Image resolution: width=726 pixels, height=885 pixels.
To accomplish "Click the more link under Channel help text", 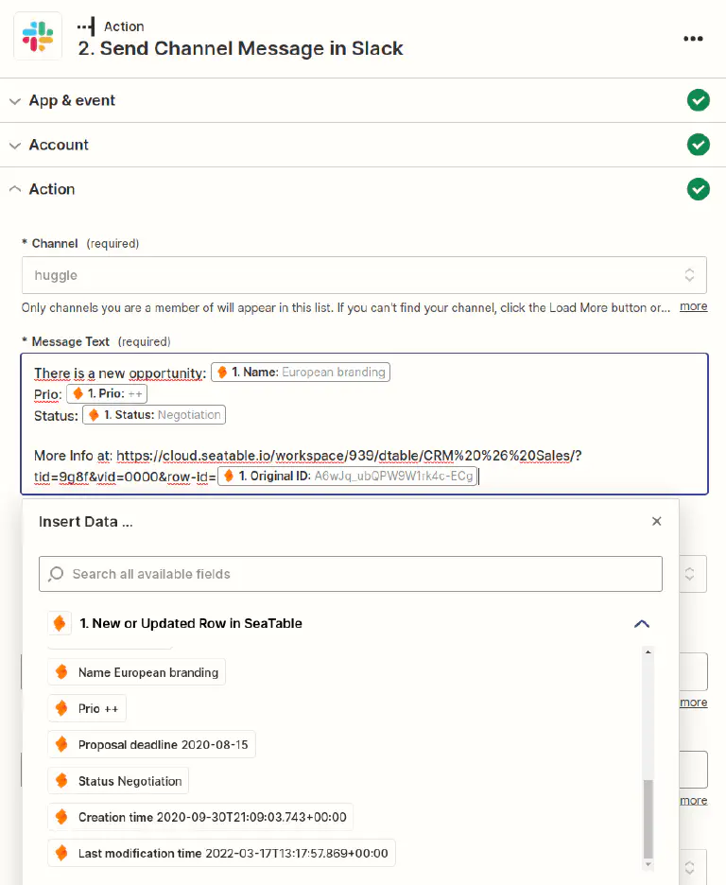I will [x=693, y=306].
